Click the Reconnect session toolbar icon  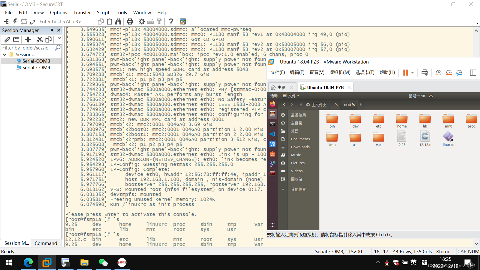click(24, 21)
